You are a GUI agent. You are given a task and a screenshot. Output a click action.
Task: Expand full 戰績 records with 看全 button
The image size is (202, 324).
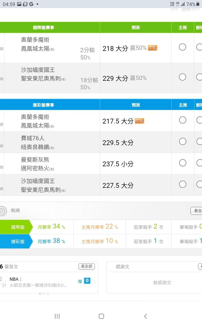click(x=197, y=211)
